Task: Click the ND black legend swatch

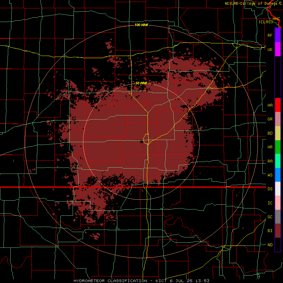Action: pos(278,245)
